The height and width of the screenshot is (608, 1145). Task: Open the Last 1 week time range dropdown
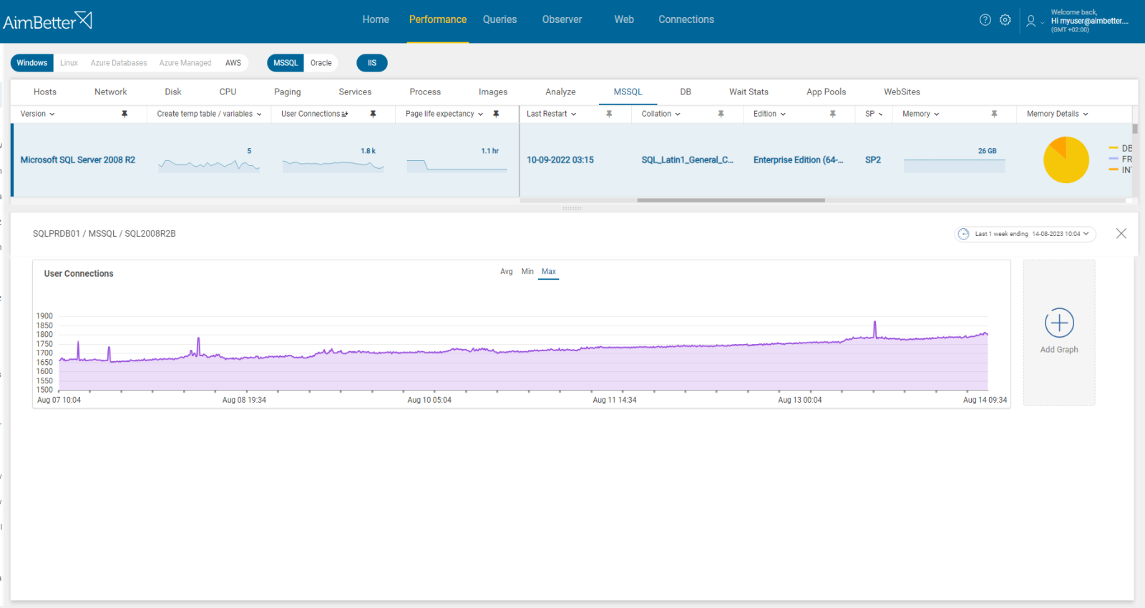[x=1025, y=234]
